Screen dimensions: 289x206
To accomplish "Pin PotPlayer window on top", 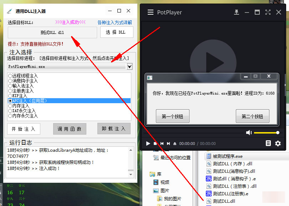I will [237, 12].
